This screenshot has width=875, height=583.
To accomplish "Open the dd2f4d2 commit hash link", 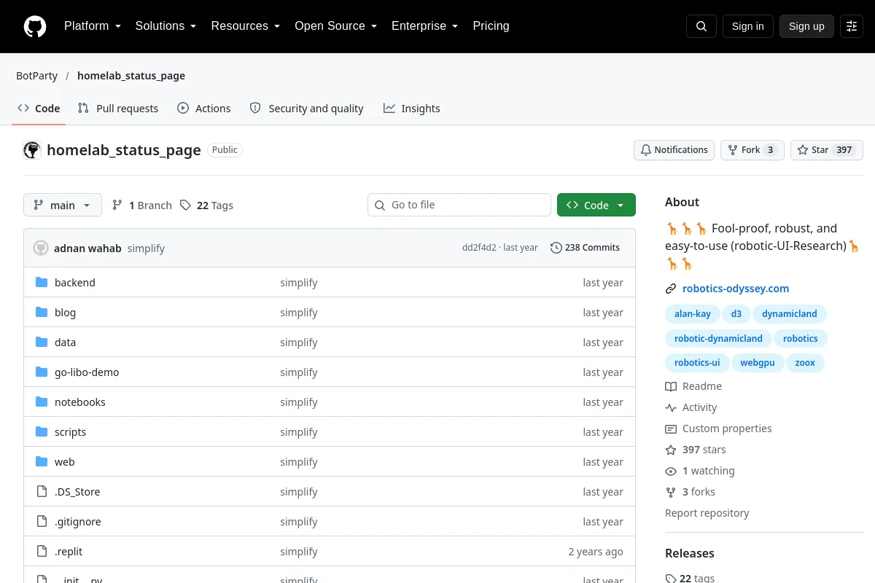I will click(x=479, y=248).
